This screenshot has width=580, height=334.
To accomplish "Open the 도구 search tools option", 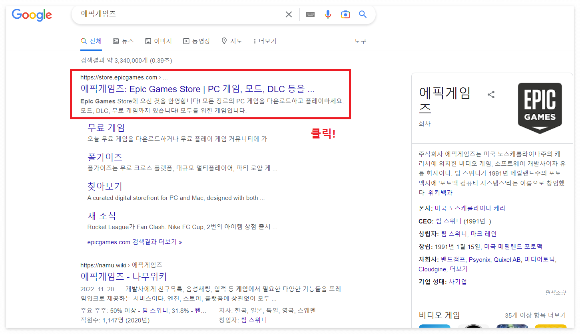I will pyautogui.click(x=359, y=41).
